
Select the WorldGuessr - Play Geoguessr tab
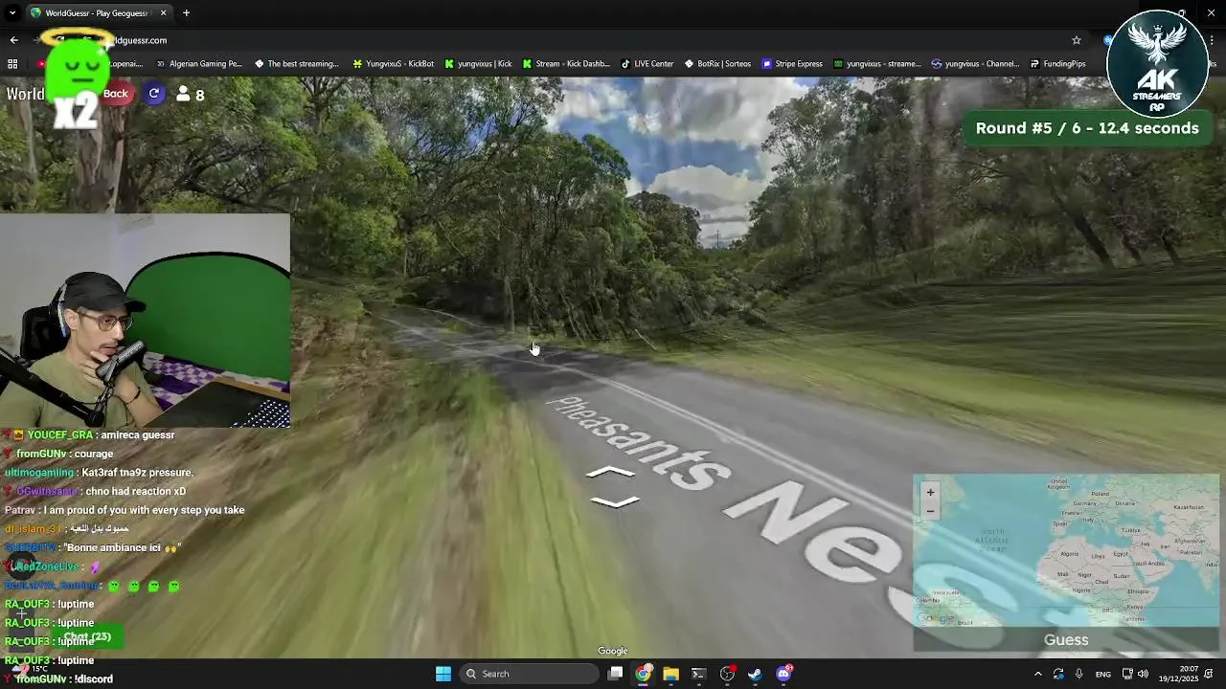[x=97, y=12]
